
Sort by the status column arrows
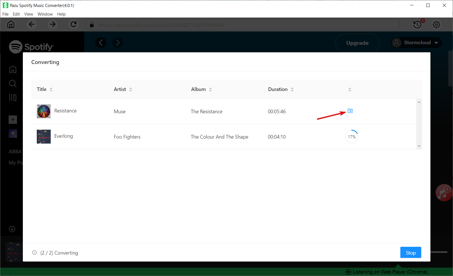coord(350,89)
